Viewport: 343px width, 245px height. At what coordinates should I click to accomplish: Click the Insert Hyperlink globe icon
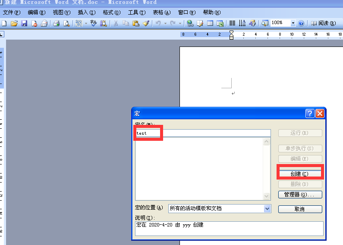(x=190, y=23)
